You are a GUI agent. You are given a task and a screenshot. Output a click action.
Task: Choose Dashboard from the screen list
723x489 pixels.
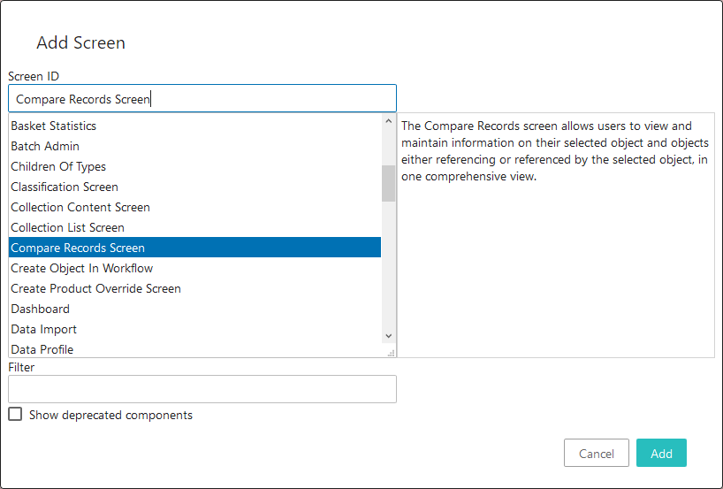194,309
